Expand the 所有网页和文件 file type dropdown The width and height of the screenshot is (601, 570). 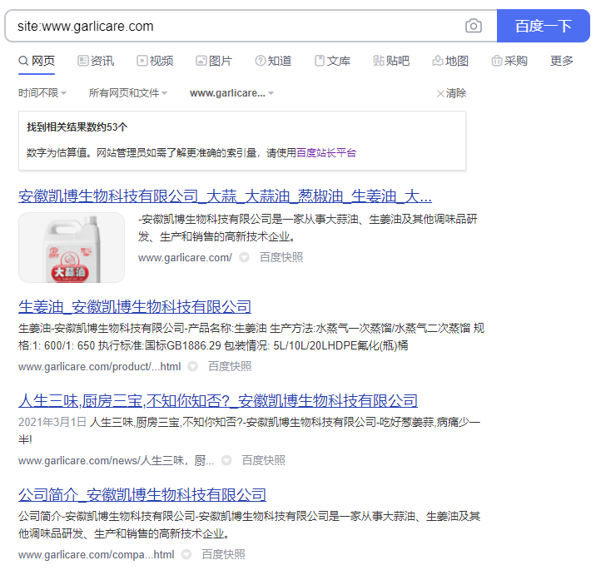point(128,93)
